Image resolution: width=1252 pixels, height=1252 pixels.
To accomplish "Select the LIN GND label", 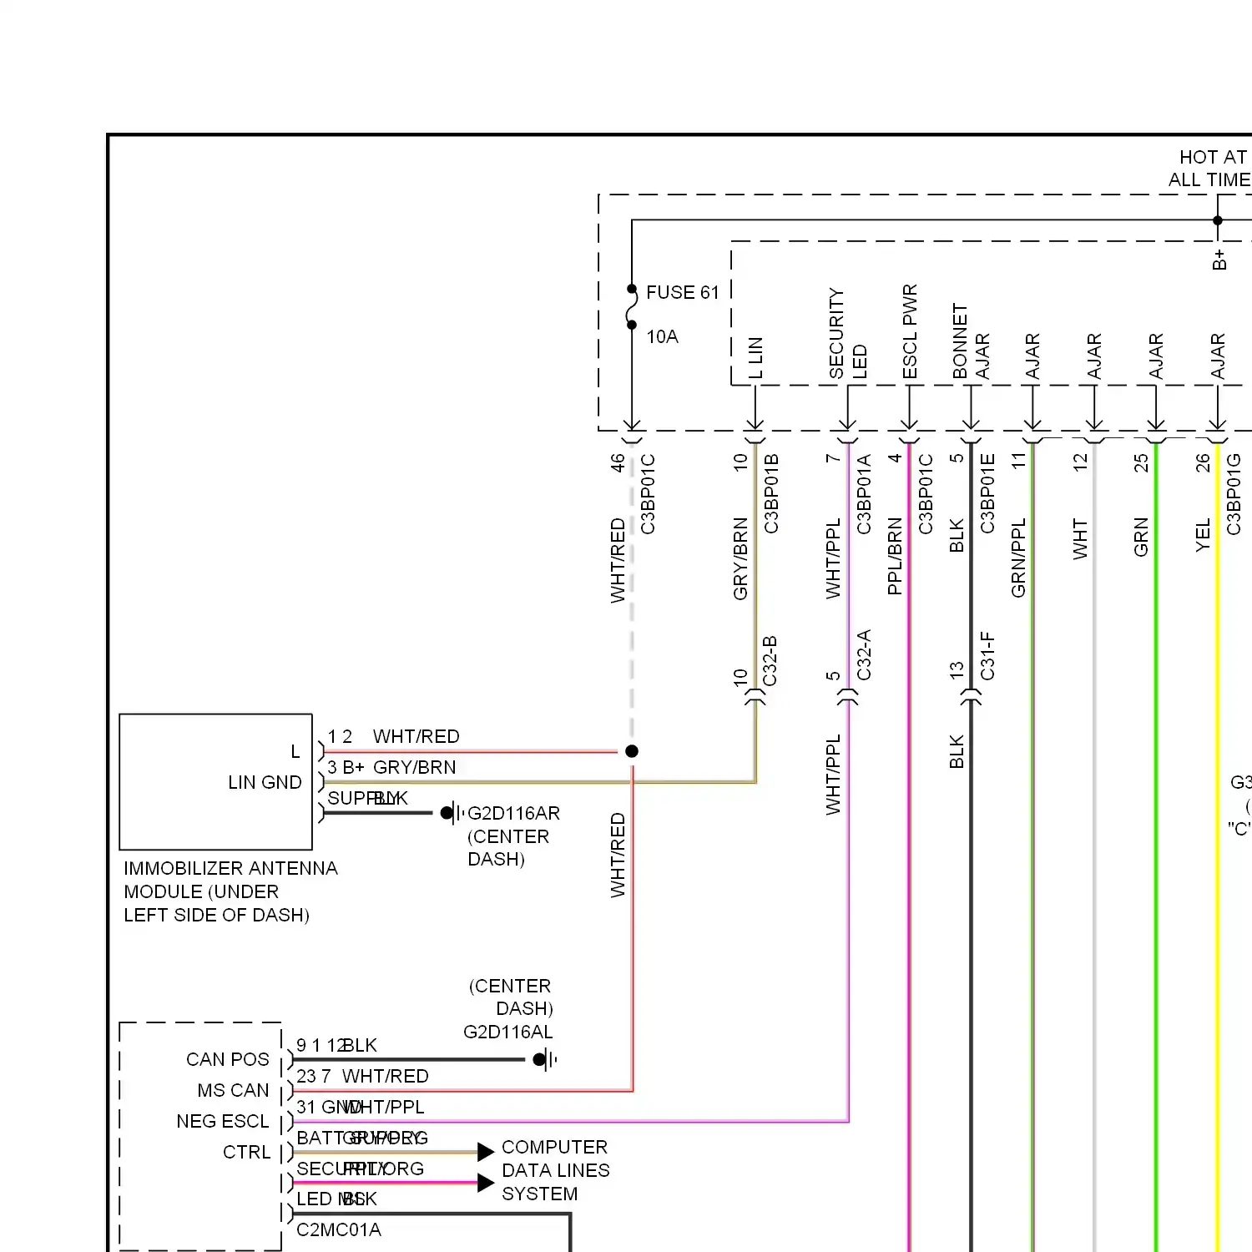I will (265, 782).
